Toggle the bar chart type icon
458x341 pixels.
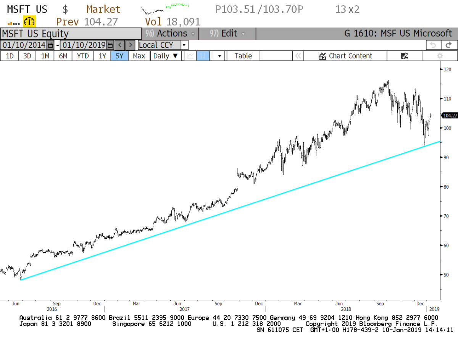tap(203, 56)
